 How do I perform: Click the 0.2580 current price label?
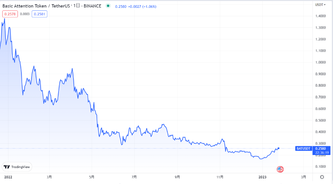pos(320,149)
